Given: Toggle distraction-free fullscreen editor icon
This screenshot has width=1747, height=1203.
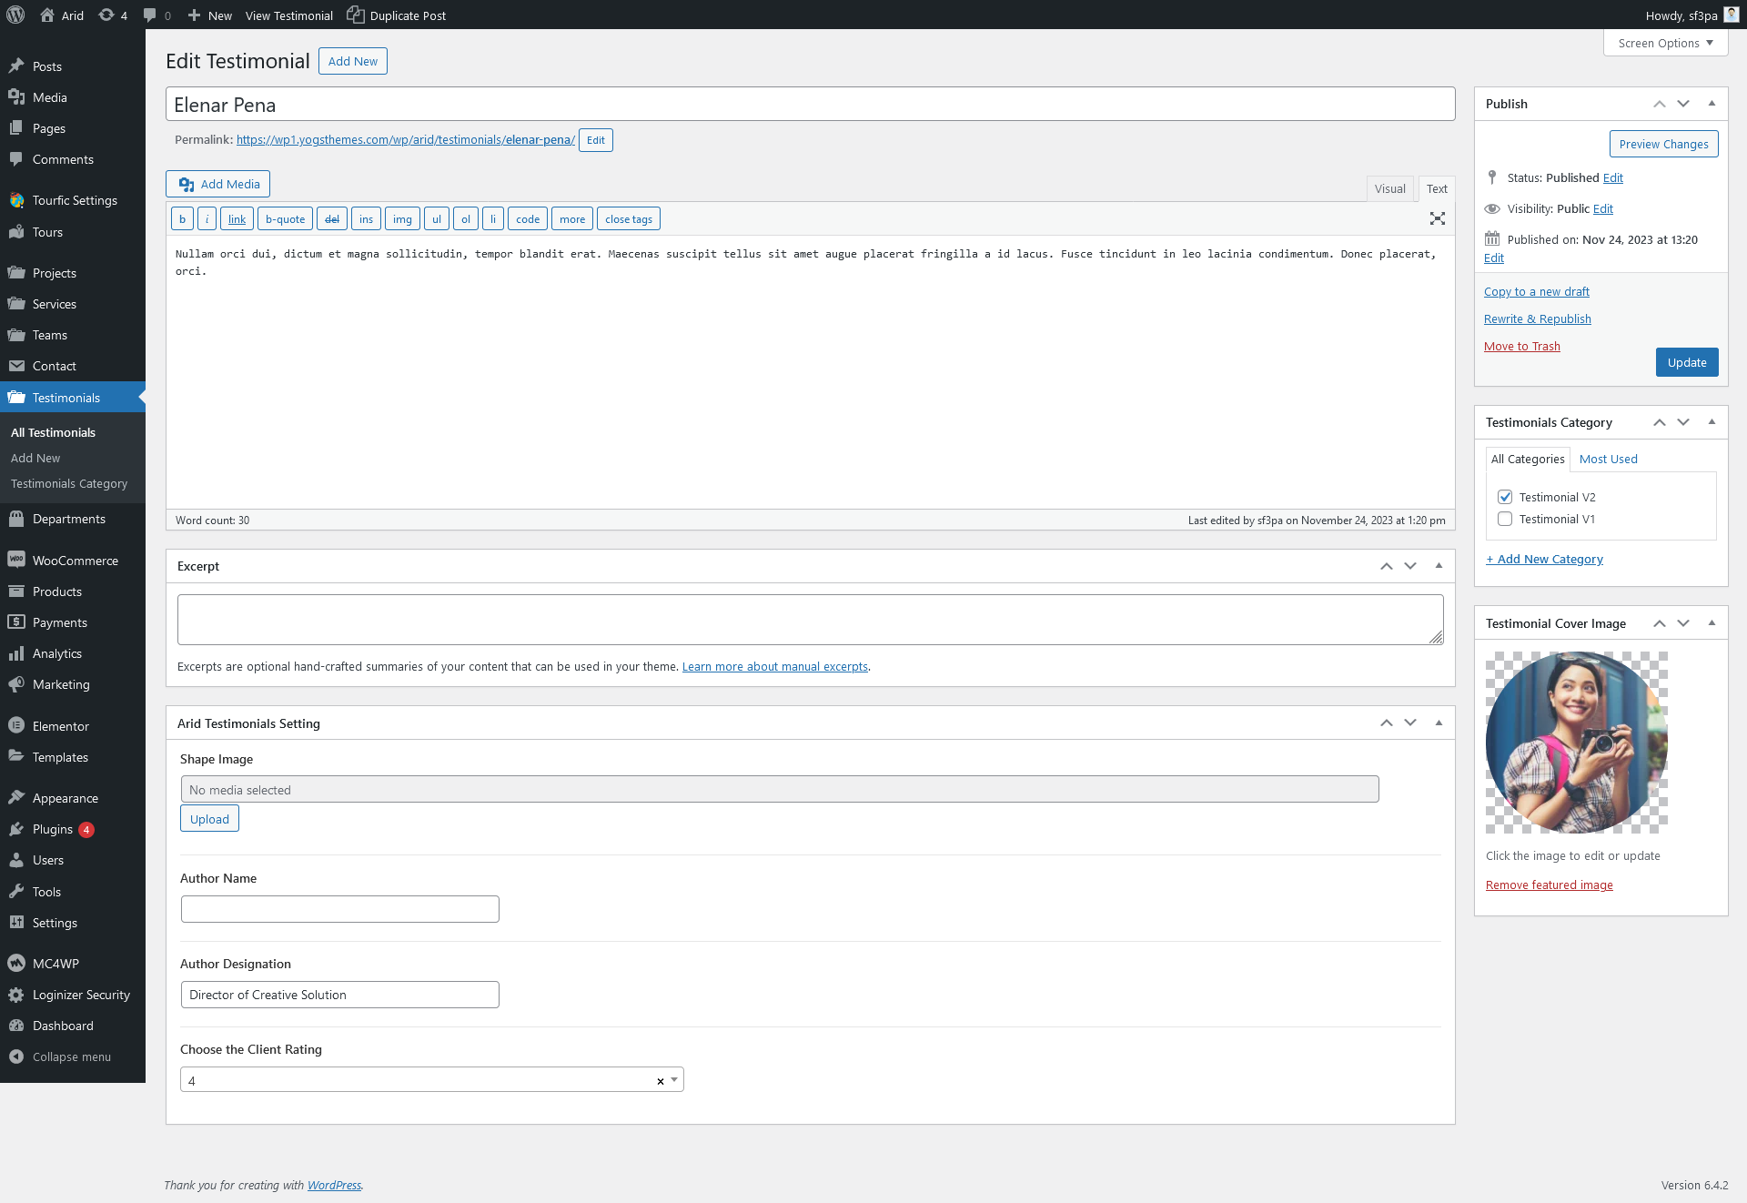Looking at the screenshot, I should [1438, 218].
